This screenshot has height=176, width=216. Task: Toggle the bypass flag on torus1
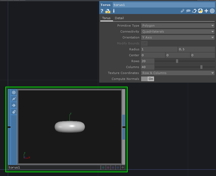point(14,99)
